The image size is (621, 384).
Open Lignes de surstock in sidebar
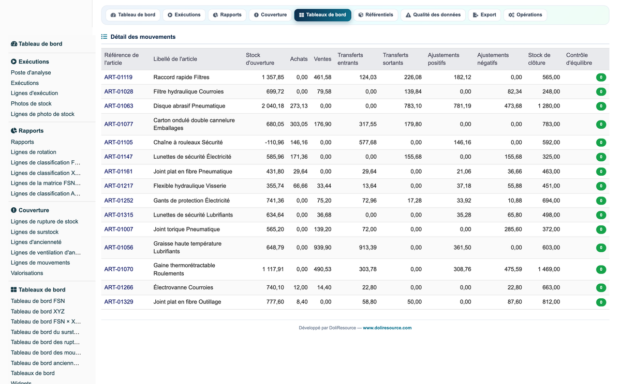coord(35,232)
